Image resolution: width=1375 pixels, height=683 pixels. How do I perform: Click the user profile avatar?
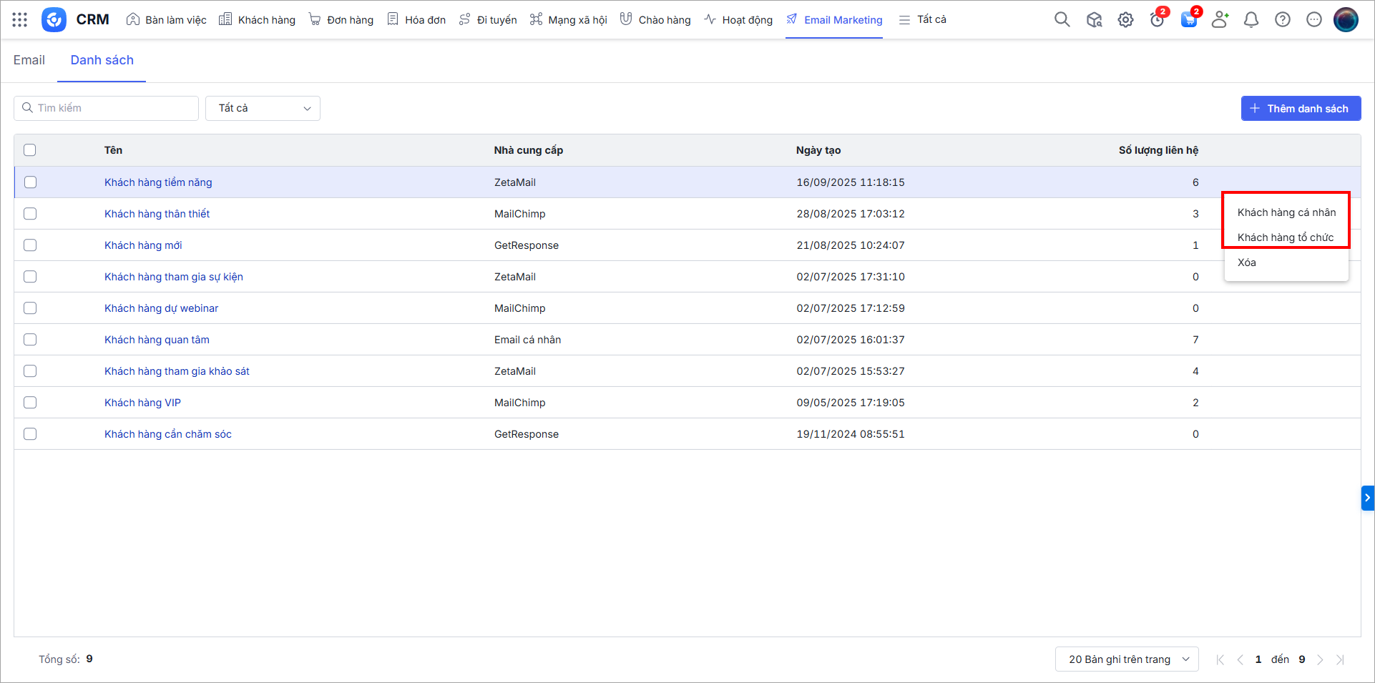pos(1346,20)
